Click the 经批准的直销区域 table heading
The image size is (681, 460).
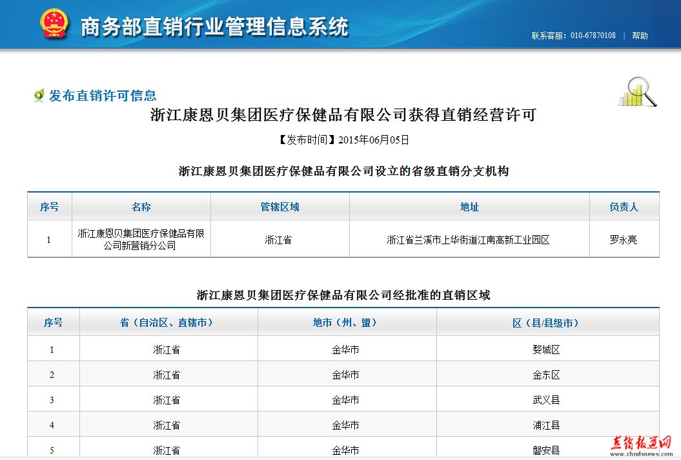point(343,295)
